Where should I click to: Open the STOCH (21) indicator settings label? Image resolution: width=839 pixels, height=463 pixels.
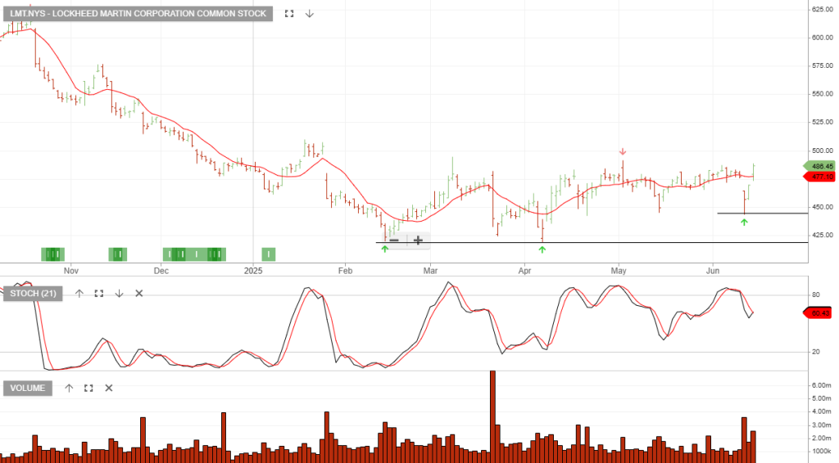33,294
